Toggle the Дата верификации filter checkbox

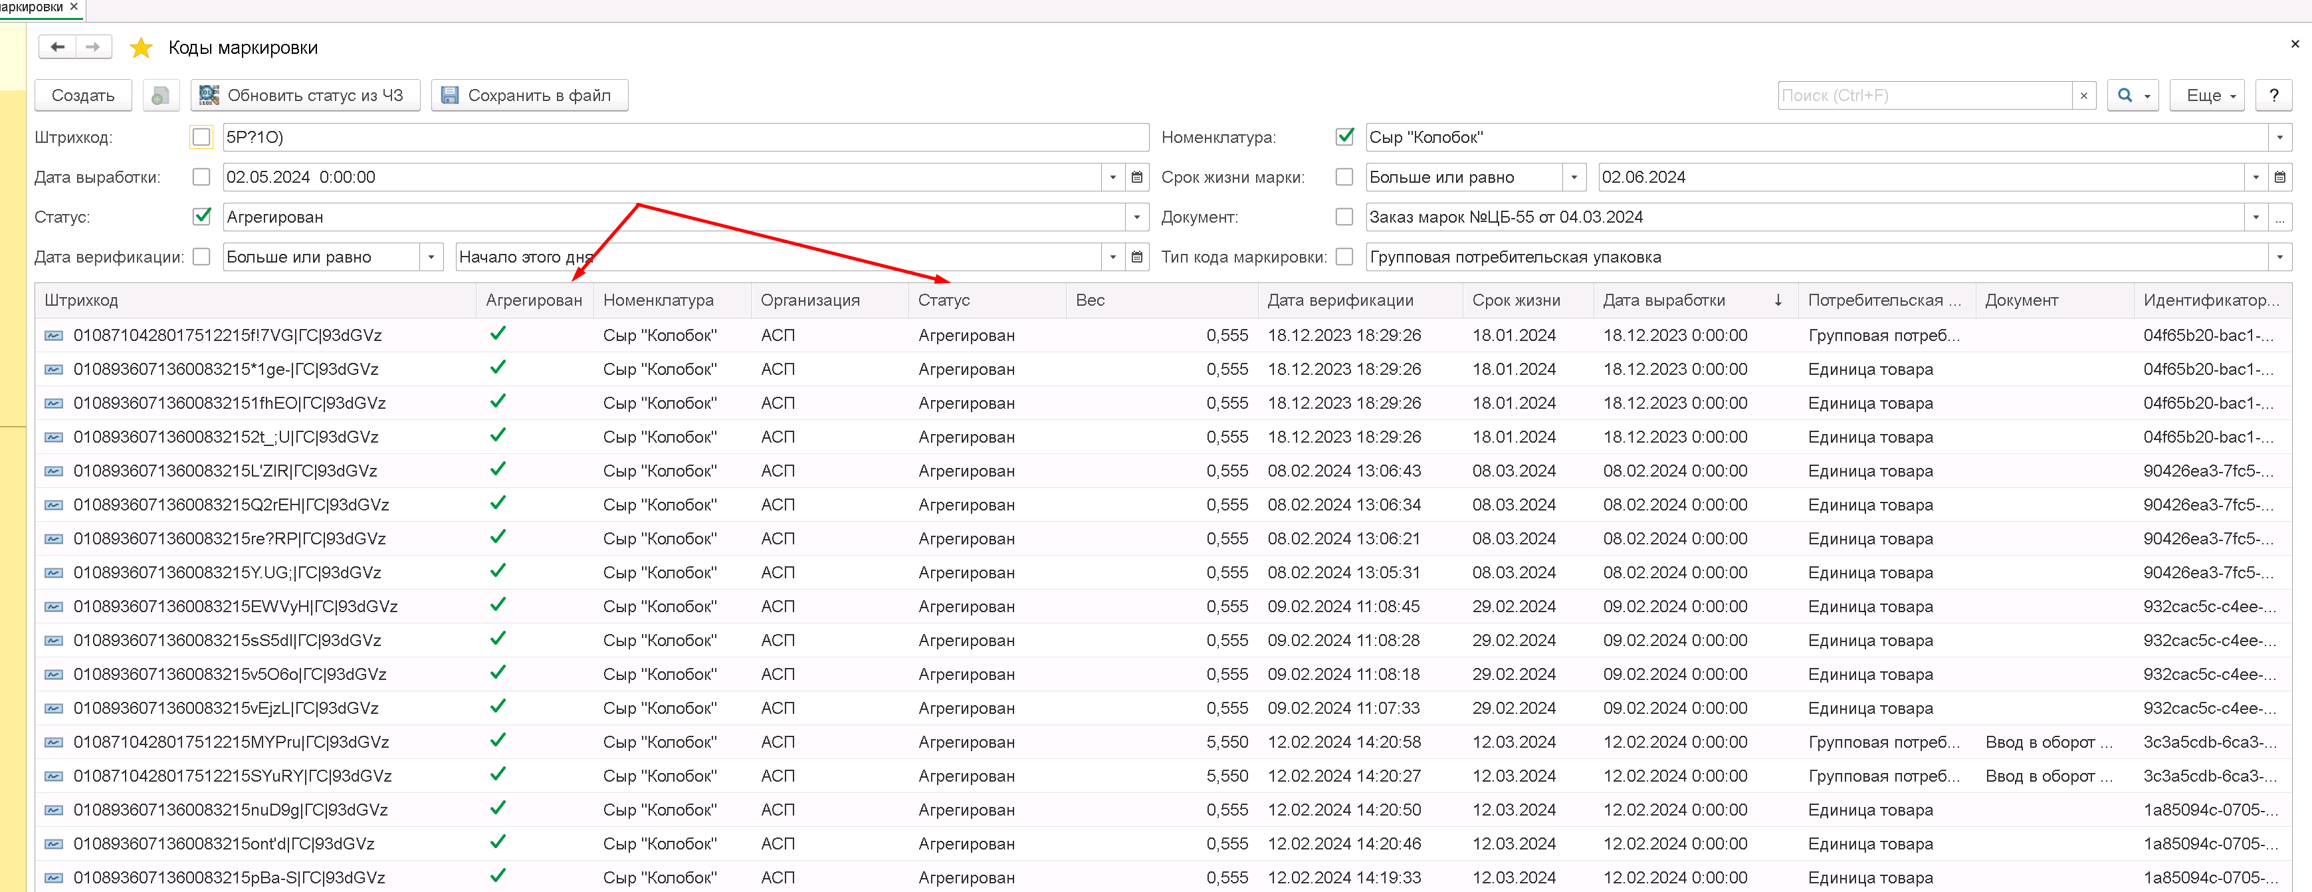[201, 257]
